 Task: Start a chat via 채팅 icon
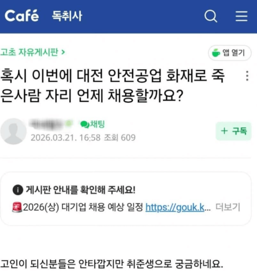(x=93, y=125)
